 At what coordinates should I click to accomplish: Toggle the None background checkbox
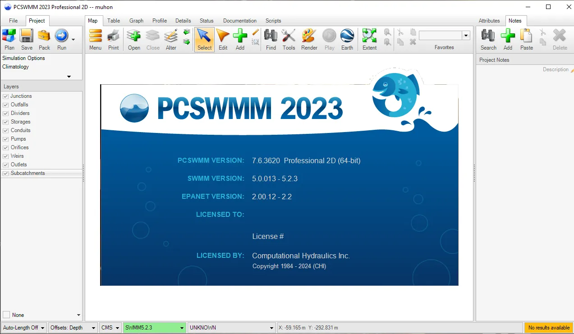6,315
